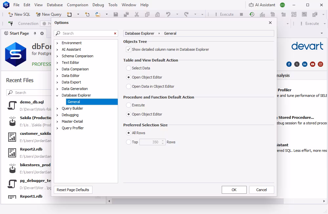Click the Redo arrow icon
The height and width of the screenshot is (214, 328).
tap(186, 14)
